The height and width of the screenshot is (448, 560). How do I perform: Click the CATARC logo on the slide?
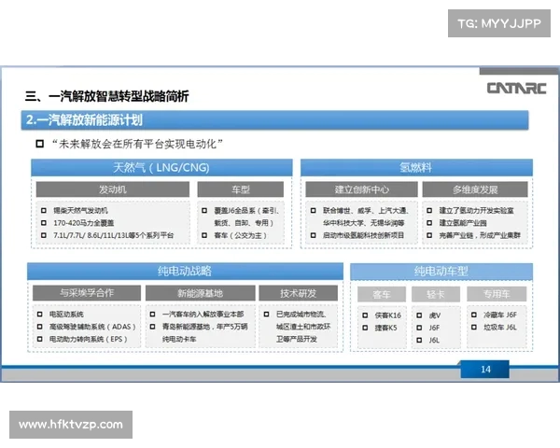(x=516, y=89)
